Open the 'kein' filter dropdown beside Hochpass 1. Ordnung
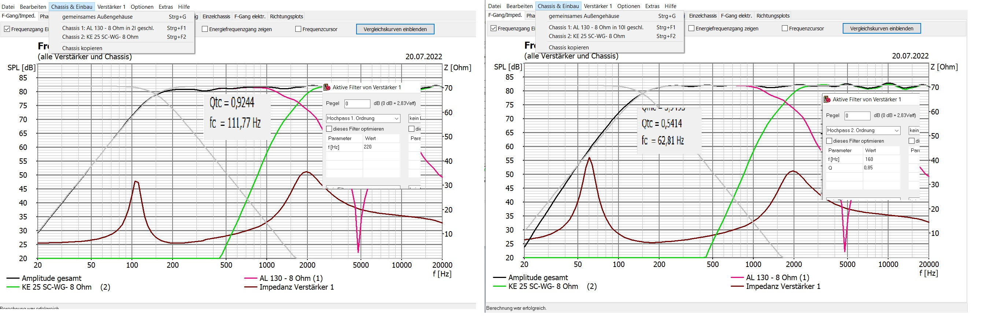Image resolution: width=990 pixels, height=335 pixels. point(414,118)
